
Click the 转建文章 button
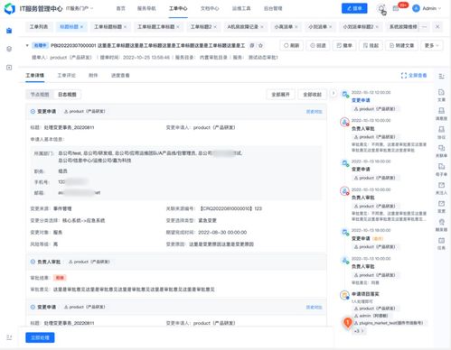click(x=401, y=45)
